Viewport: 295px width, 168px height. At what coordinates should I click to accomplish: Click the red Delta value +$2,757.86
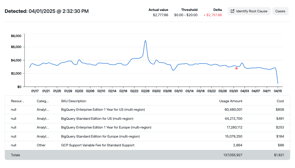[212, 15]
